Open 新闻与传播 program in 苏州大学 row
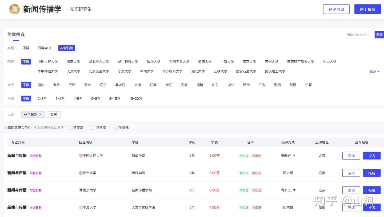The height and width of the screenshot is (217, 384). click(x=17, y=173)
